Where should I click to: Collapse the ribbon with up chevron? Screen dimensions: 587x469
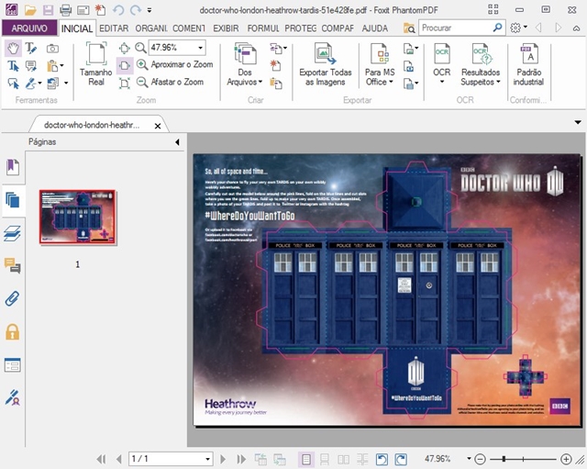click(576, 28)
